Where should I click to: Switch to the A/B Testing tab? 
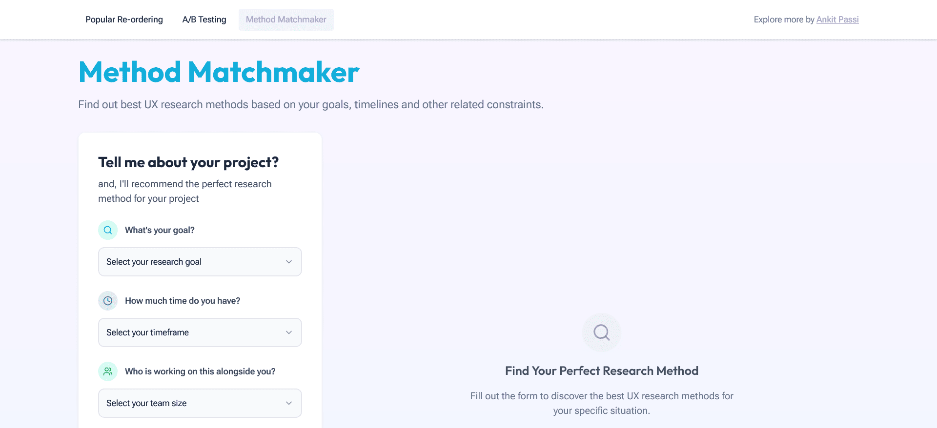pyautogui.click(x=204, y=19)
